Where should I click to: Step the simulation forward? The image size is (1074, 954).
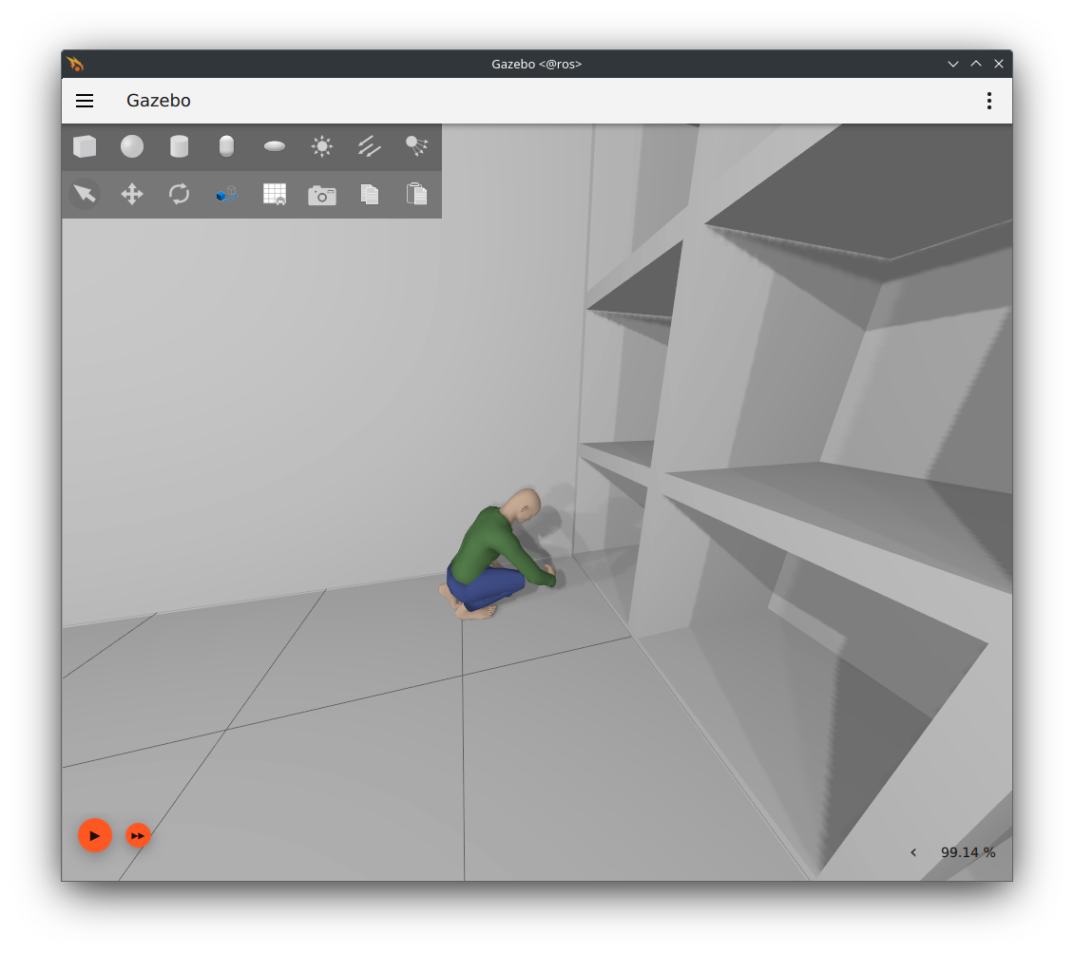pos(139,835)
